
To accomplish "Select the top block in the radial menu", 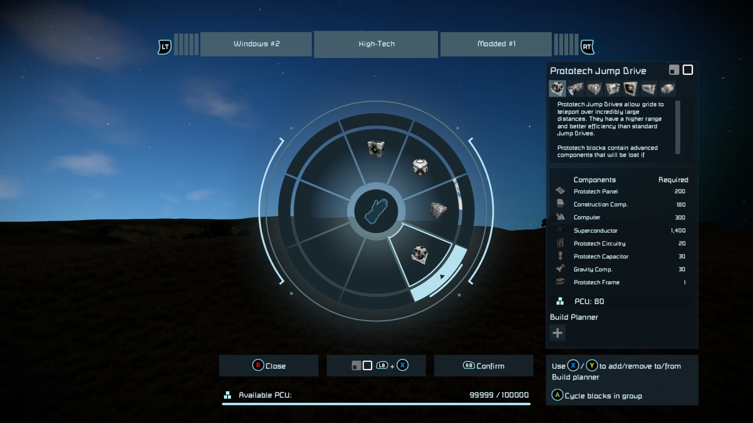I will click(376, 149).
